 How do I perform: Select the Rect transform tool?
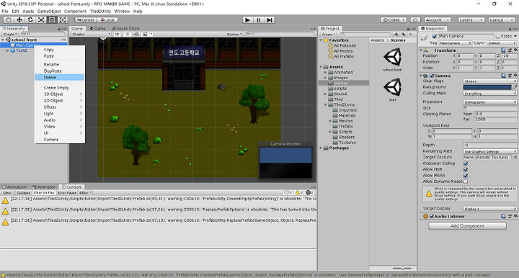pos(52,20)
